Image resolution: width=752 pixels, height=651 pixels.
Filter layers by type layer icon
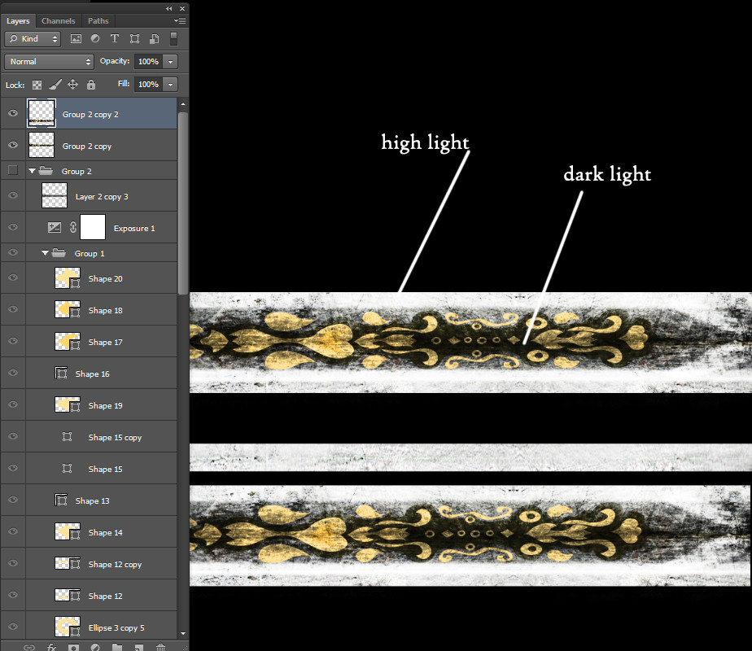click(x=115, y=38)
